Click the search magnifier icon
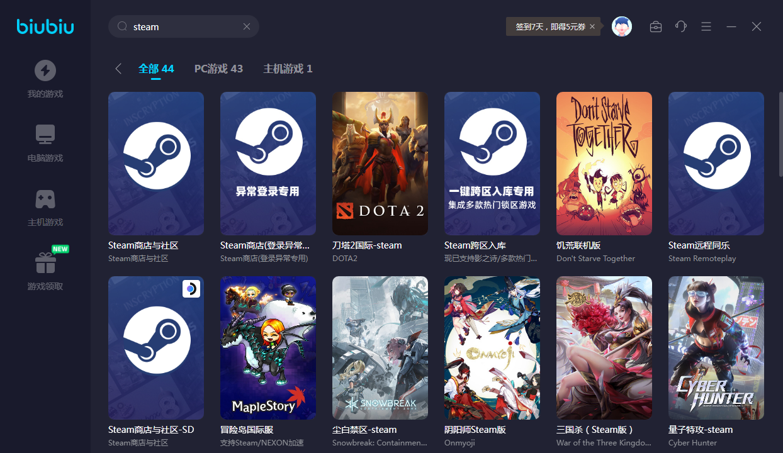 point(123,26)
